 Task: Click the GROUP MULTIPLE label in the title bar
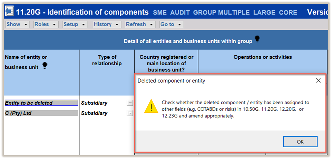click(x=221, y=13)
